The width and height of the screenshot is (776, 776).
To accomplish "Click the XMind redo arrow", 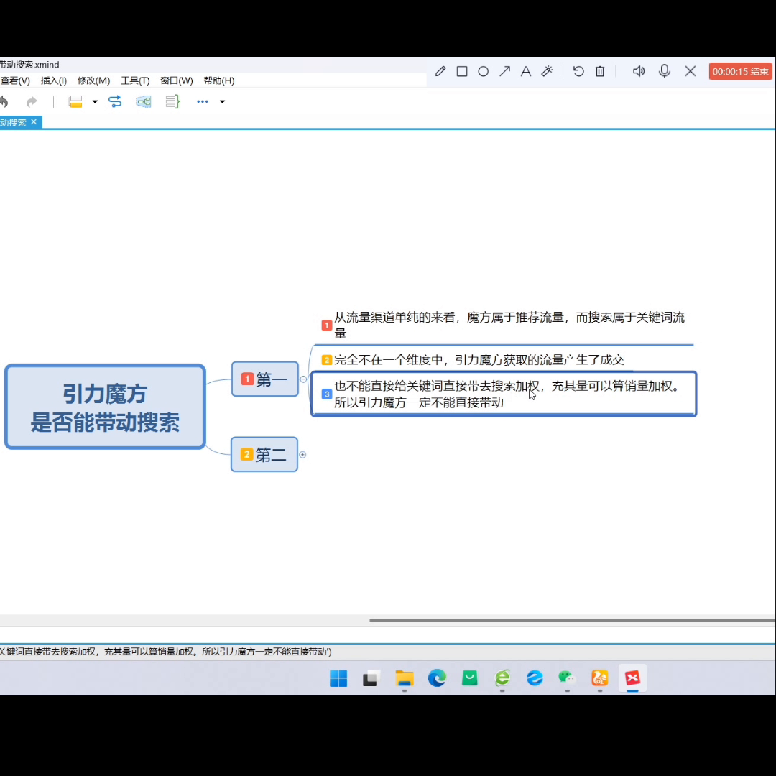I will pyautogui.click(x=32, y=102).
